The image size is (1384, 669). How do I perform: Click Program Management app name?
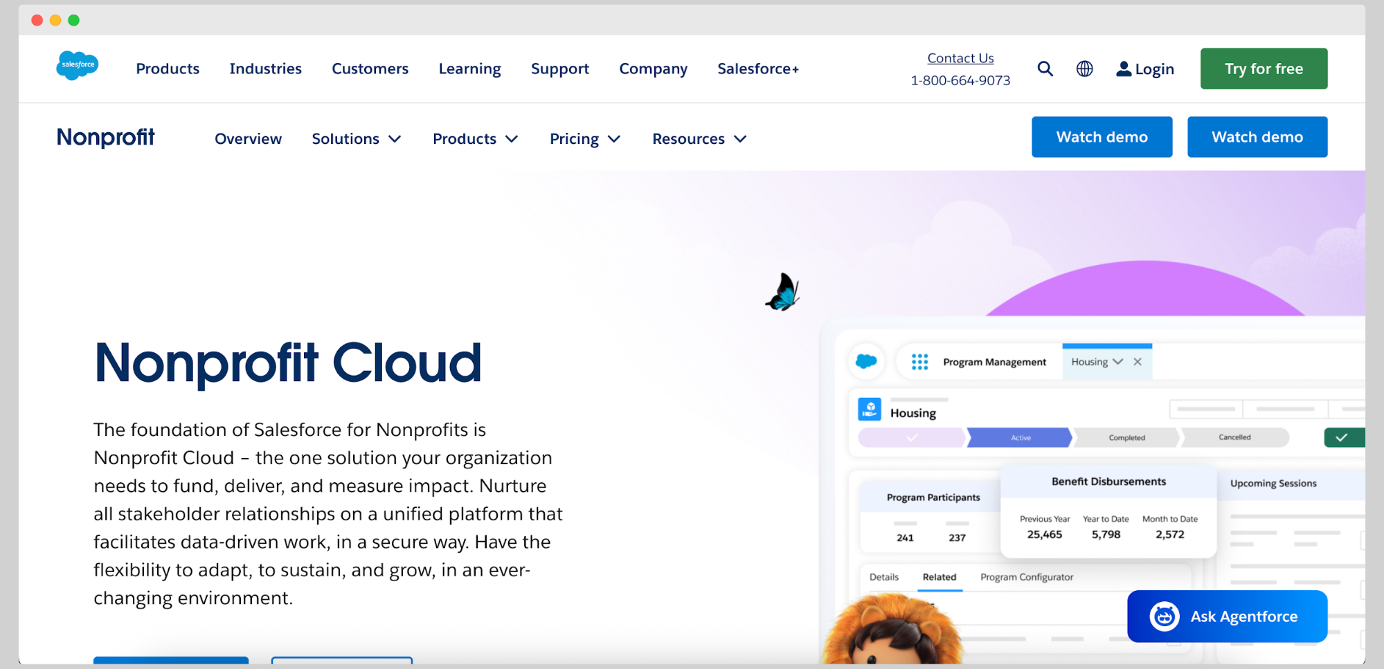pos(994,362)
